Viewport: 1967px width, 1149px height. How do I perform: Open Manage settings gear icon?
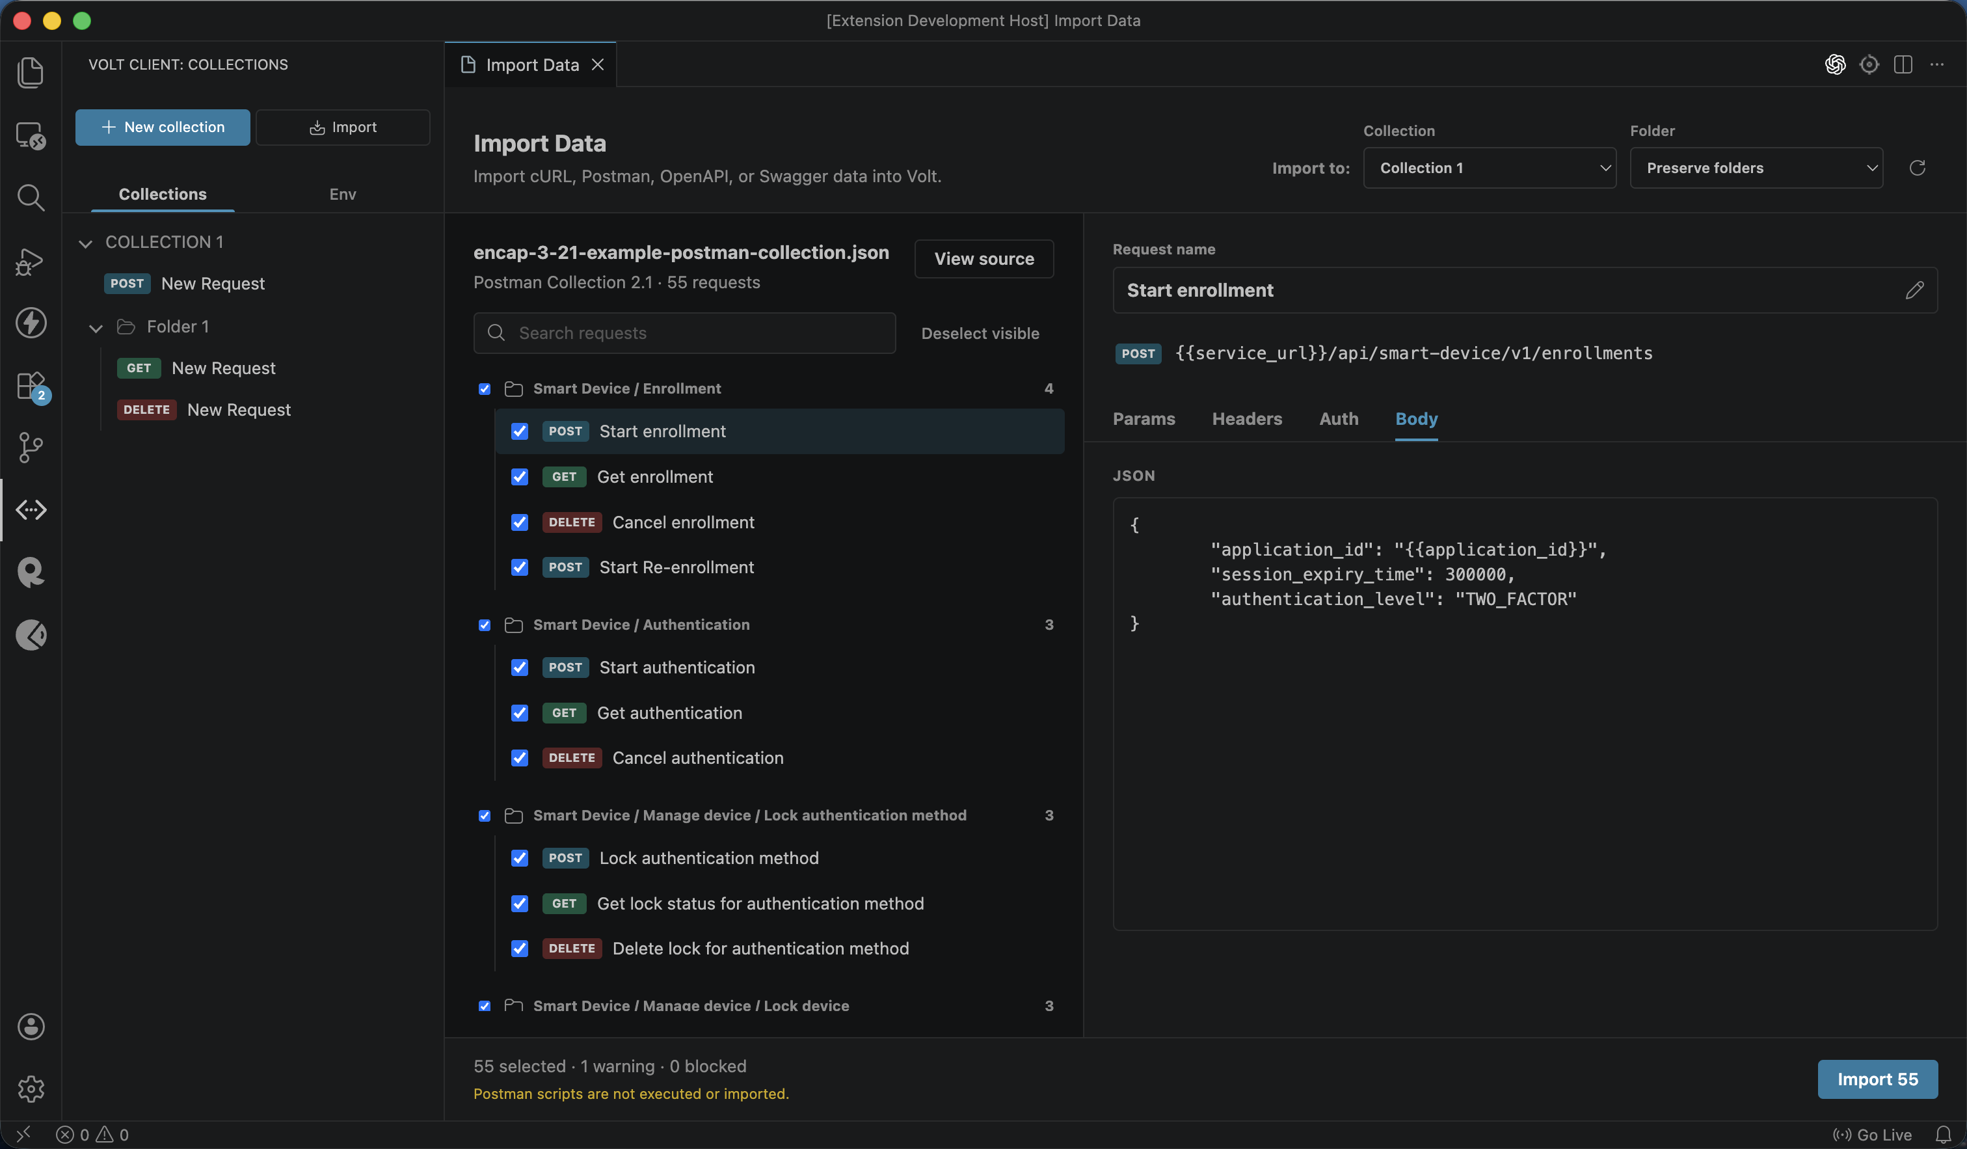coord(31,1089)
